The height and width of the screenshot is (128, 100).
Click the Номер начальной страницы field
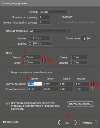click(45, 22)
